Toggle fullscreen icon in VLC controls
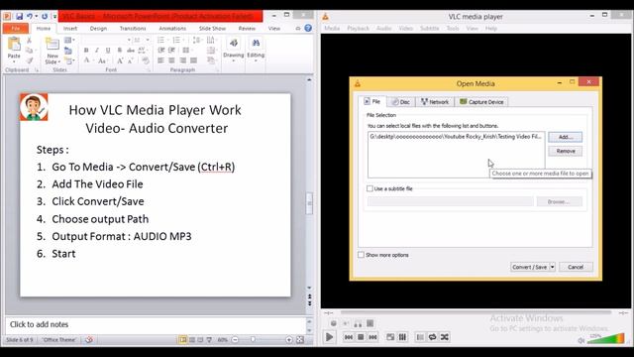The image size is (634, 357). tap(390, 337)
